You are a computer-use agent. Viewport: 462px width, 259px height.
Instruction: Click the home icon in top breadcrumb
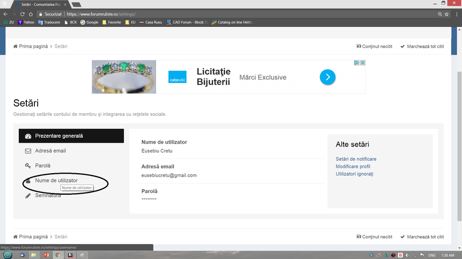pos(16,47)
